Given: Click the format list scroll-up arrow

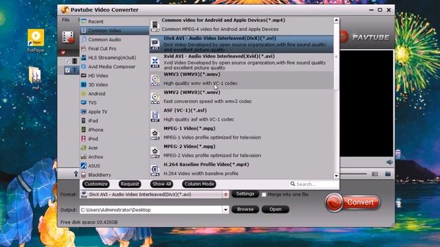Looking at the screenshot, I should pyautogui.click(x=336, y=20).
